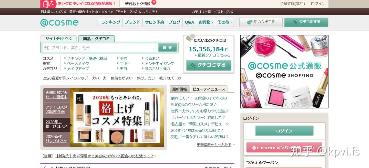This screenshot has width=369, height=168.
Task: Open 崩れにくい！＆保湿のすぐれもの article
Action: coord(199,98)
